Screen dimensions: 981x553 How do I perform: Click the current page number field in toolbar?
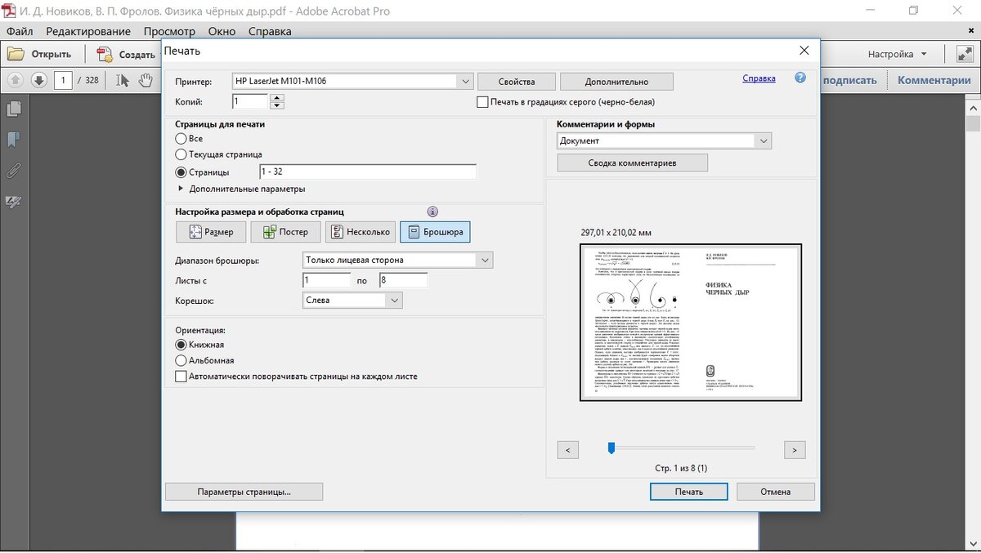[x=63, y=80]
